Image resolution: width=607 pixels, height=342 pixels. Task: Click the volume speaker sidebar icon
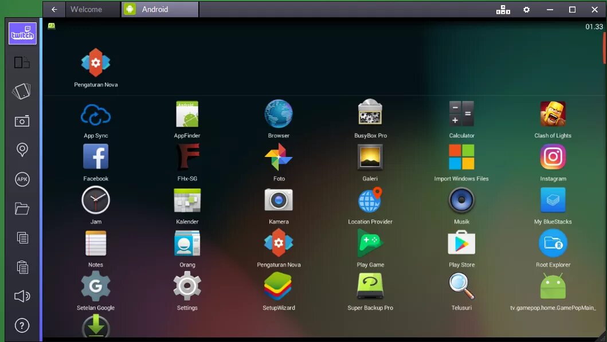pyautogui.click(x=22, y=296)
